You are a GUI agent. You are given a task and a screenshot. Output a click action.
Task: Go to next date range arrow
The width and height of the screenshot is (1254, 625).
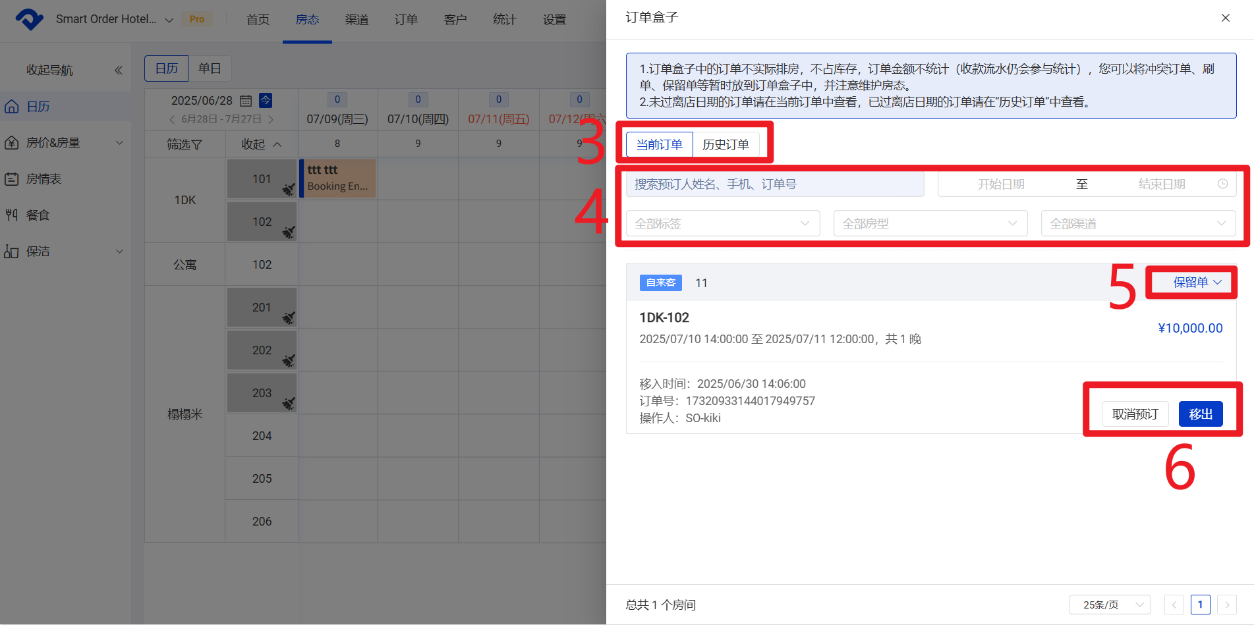pos(271,119)
